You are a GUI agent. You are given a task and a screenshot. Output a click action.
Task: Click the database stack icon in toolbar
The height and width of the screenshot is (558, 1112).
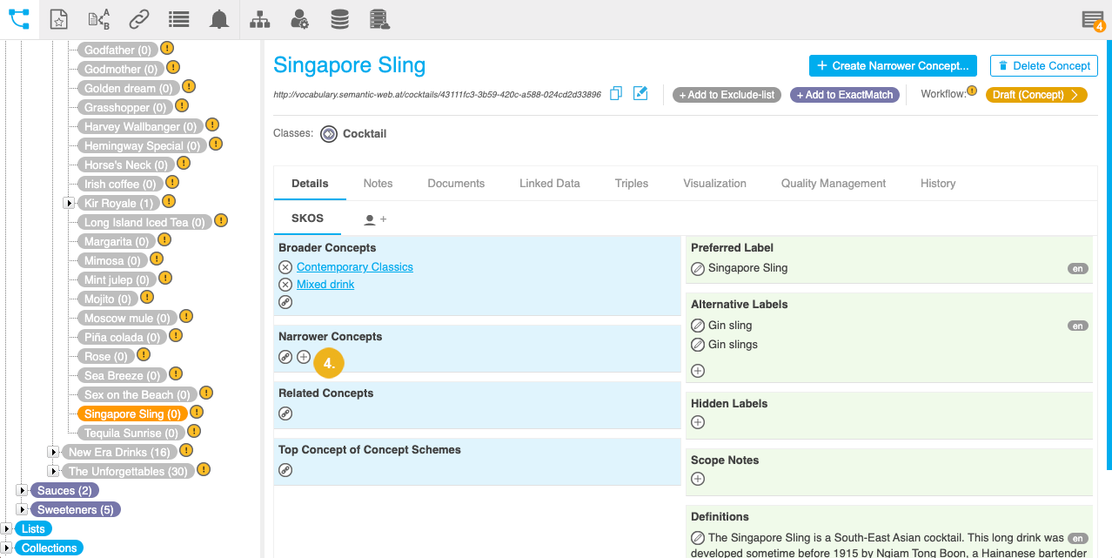(340, 19)
